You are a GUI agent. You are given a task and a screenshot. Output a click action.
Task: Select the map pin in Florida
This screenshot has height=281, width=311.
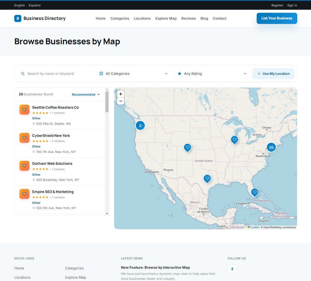pos(255,192)
